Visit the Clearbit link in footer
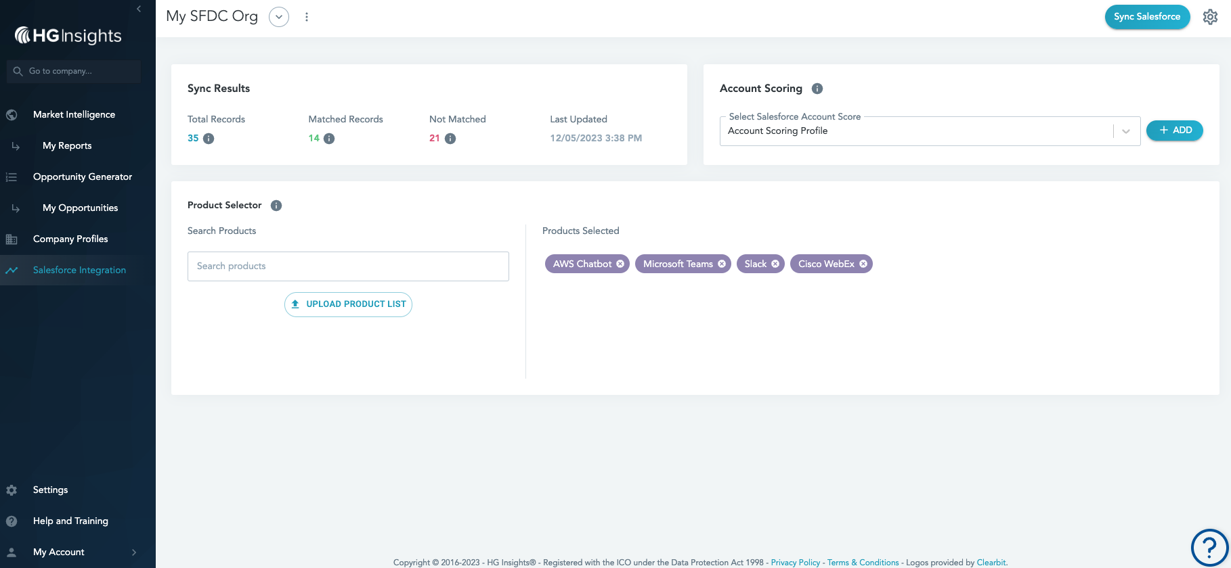This screenshot has height=568, width=1231. point(991,563)
